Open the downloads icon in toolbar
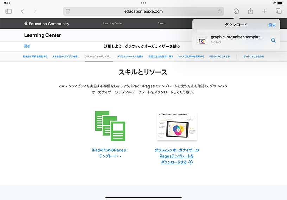 (x=236, y=11)
